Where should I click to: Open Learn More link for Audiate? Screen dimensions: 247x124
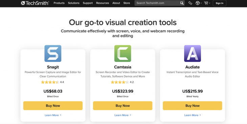click(193, 115)
